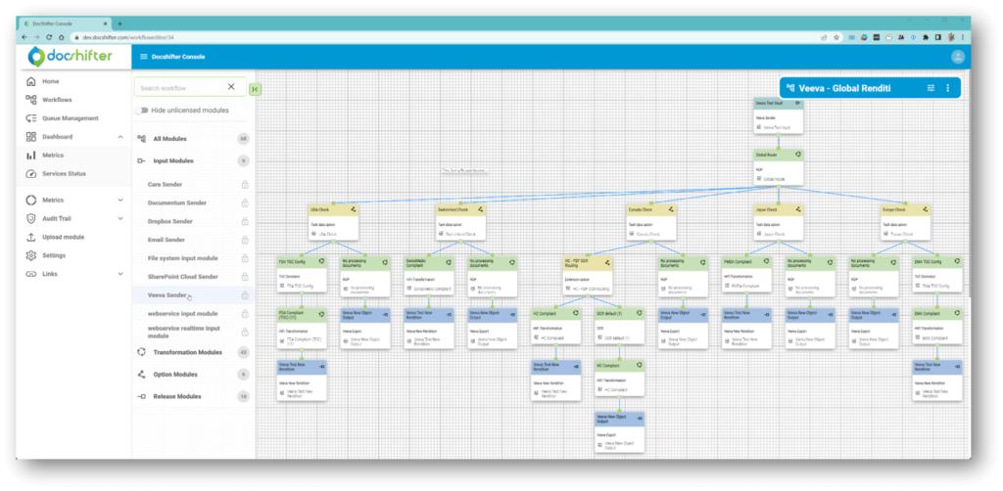Viewport: 1003px width, 491px height.
Task: Open a new browser tab
Action: 120,23
